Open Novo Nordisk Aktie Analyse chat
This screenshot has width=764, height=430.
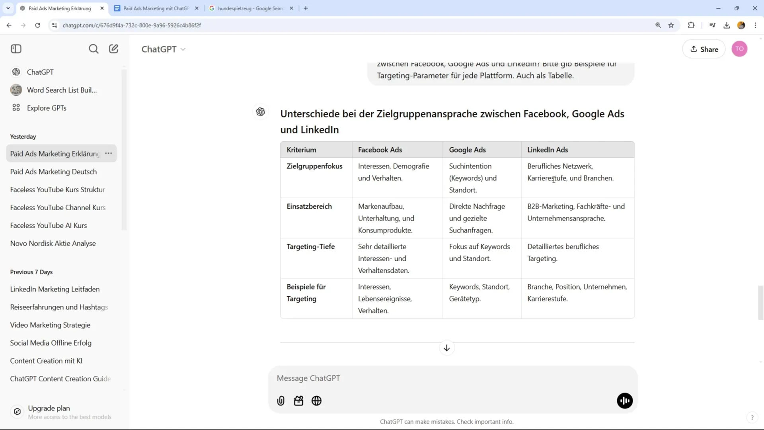click(62, 243)
